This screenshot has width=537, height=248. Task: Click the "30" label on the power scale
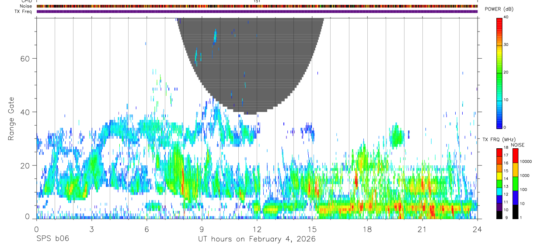[506, 45]
